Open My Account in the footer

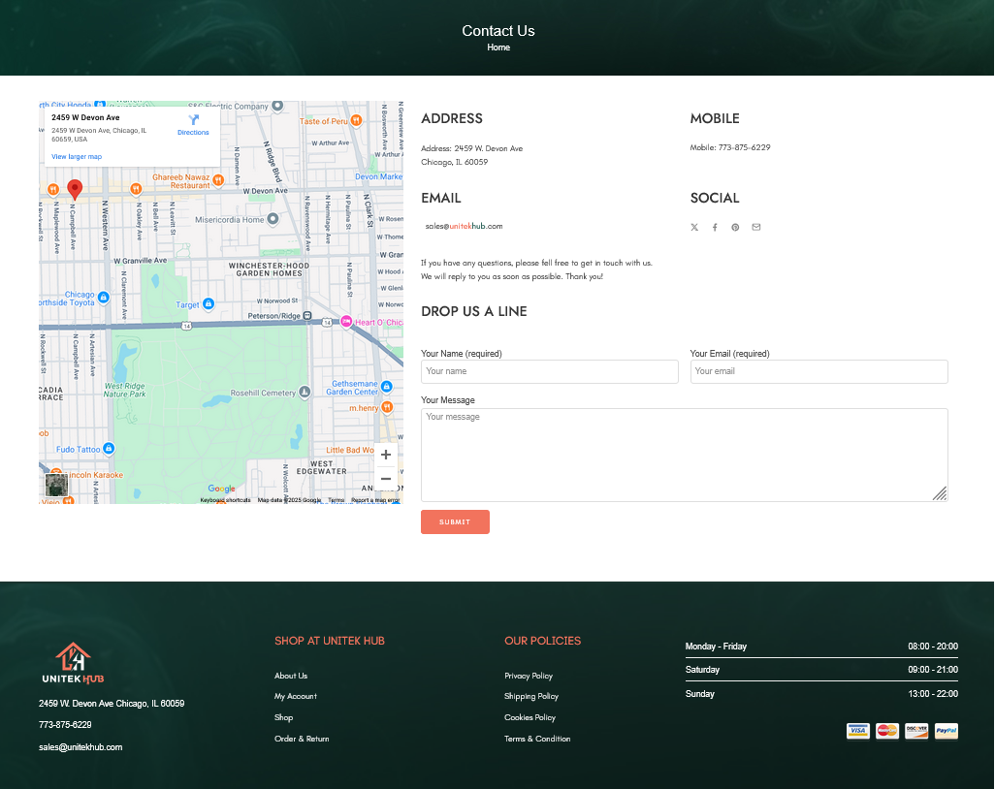[x=296, y=696]
